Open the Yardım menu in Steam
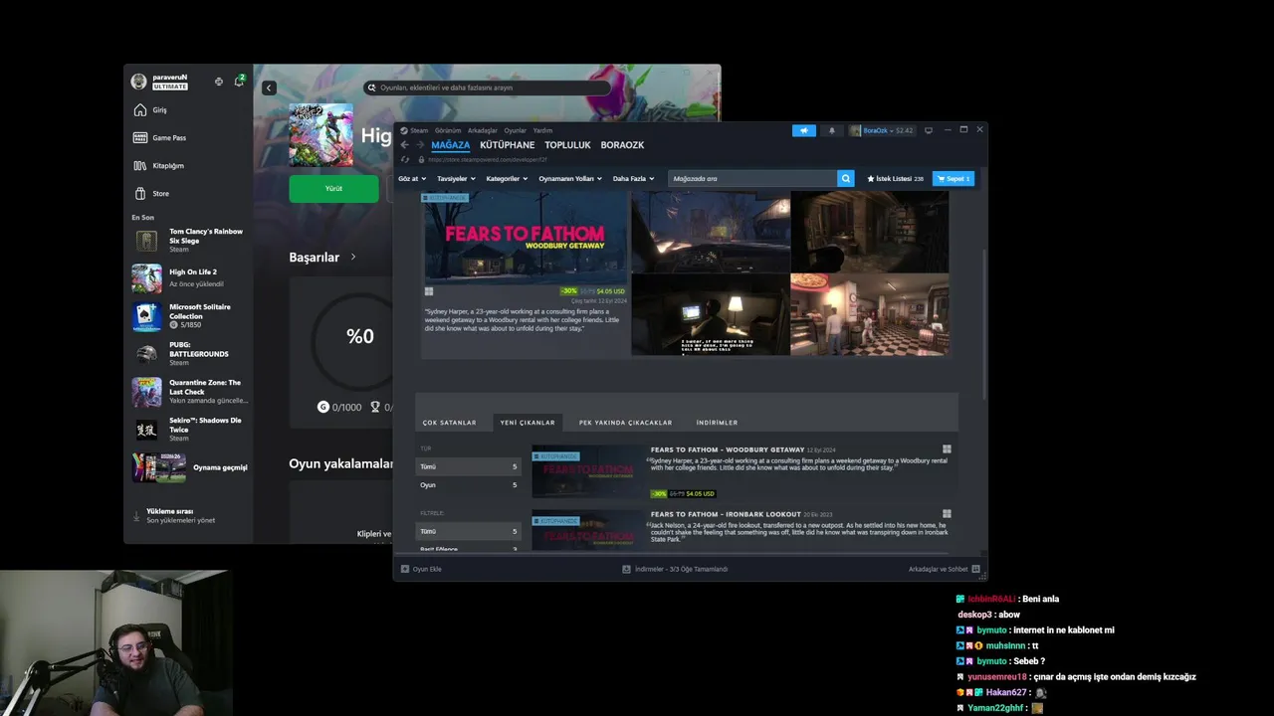The width and height of the screenshot is (1274, 716). pyautogui.click(x=542, y=130)
